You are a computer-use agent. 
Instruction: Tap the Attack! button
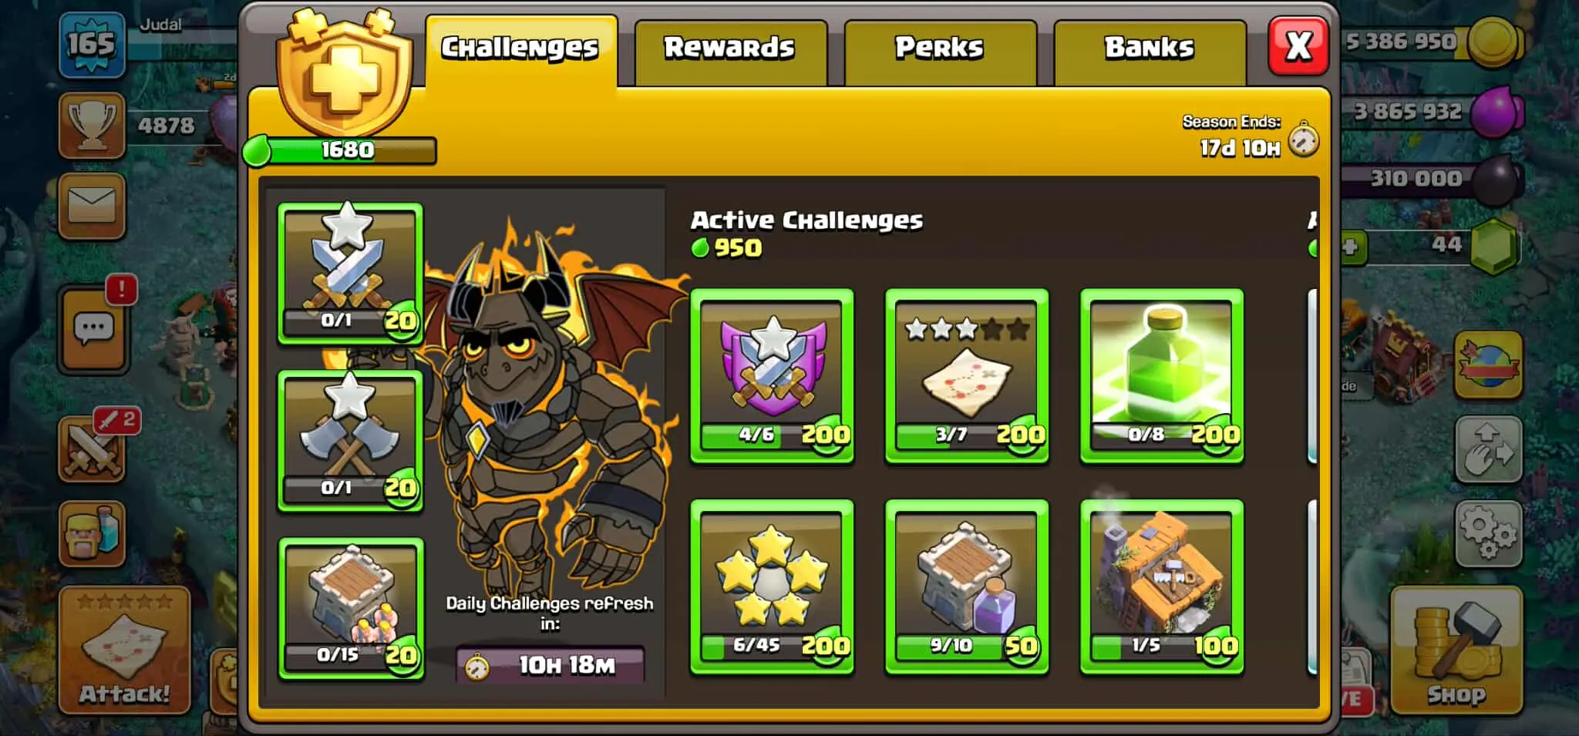point(124,649)
